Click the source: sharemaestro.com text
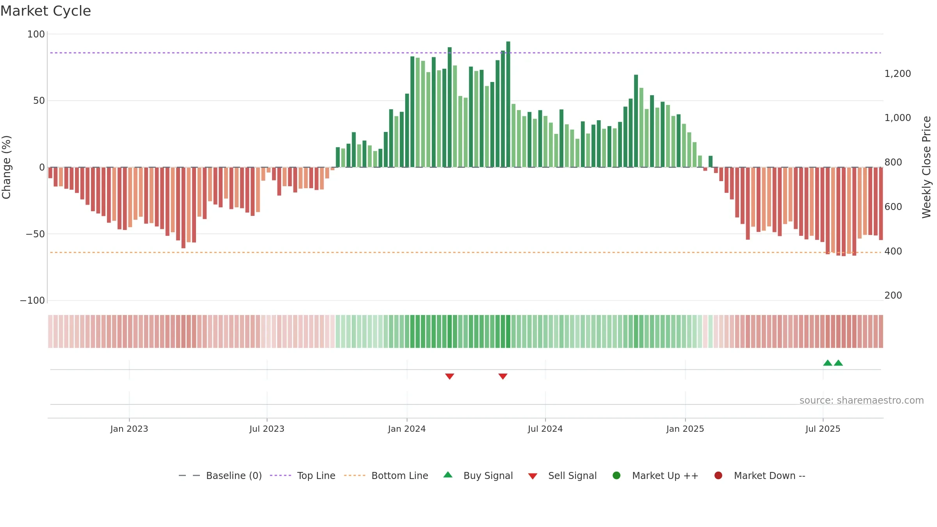The height and width of the screenshot is (527, 937). [x=862, y=400]
